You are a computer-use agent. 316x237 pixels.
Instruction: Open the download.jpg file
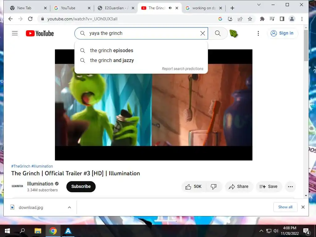(31, 207)
